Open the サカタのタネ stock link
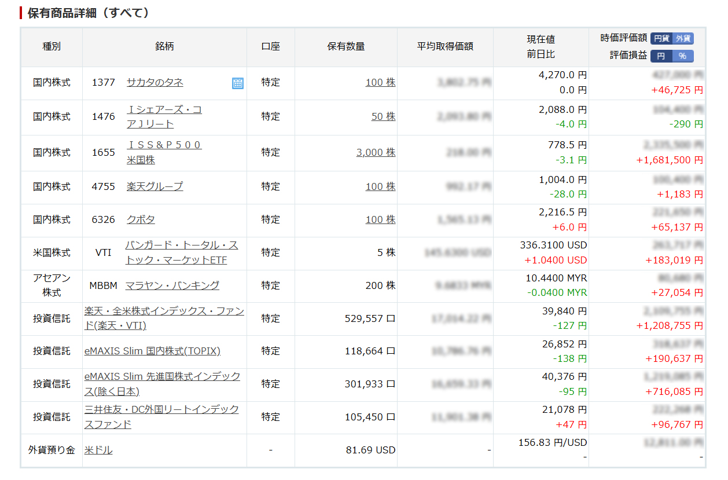The width and height of the screenshot is (728, 480). tap(155, 82)
